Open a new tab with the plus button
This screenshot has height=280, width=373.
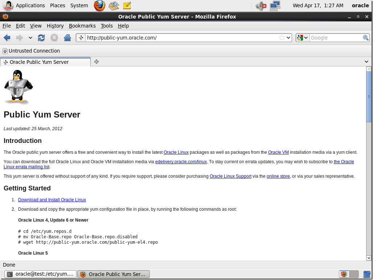point(97,62)
